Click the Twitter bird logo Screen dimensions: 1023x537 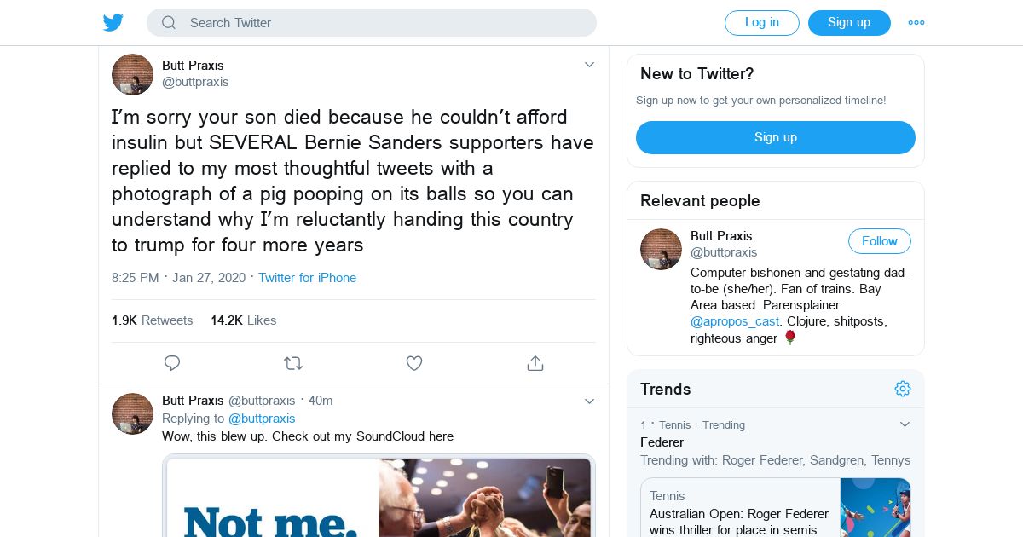(x=113, y=23)
